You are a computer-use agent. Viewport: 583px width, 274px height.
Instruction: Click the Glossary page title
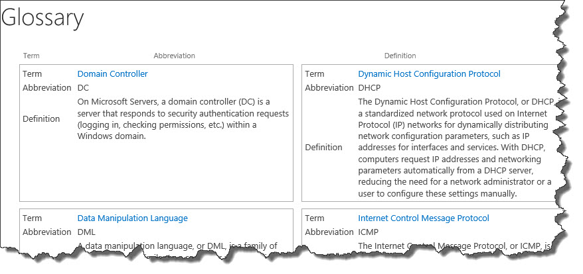click(42, 18)
